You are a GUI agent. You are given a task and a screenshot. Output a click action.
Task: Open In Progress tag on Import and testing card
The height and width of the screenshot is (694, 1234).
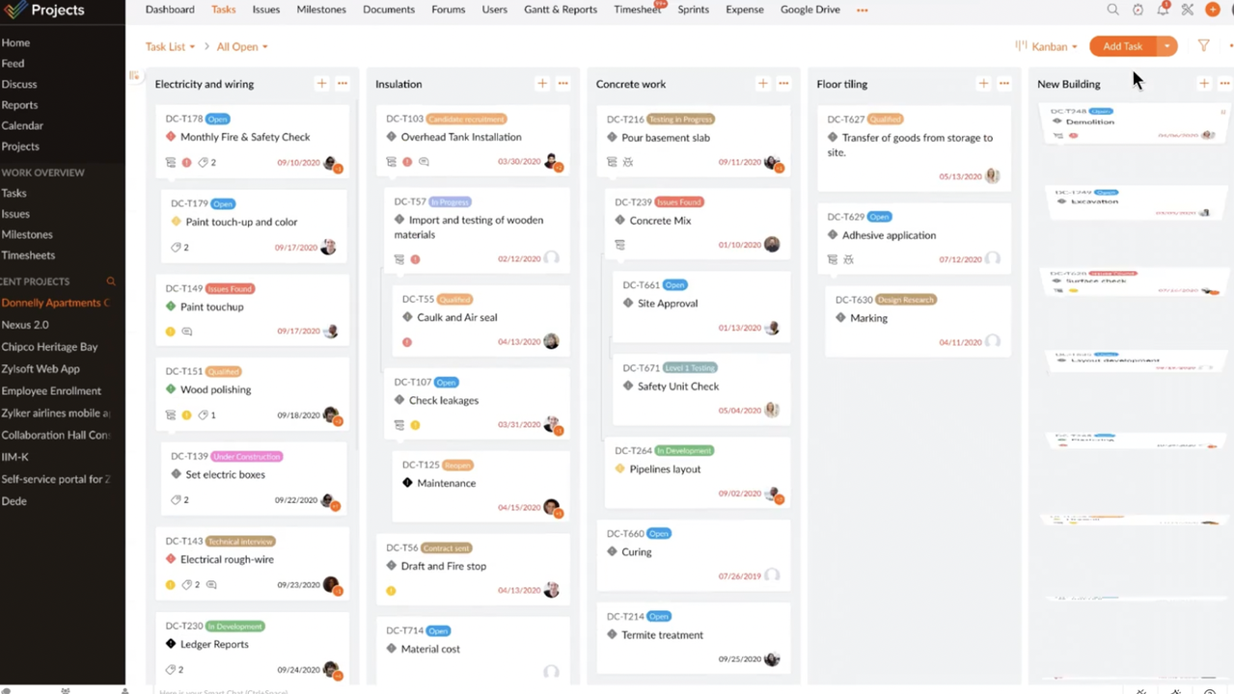click(450, 202)
